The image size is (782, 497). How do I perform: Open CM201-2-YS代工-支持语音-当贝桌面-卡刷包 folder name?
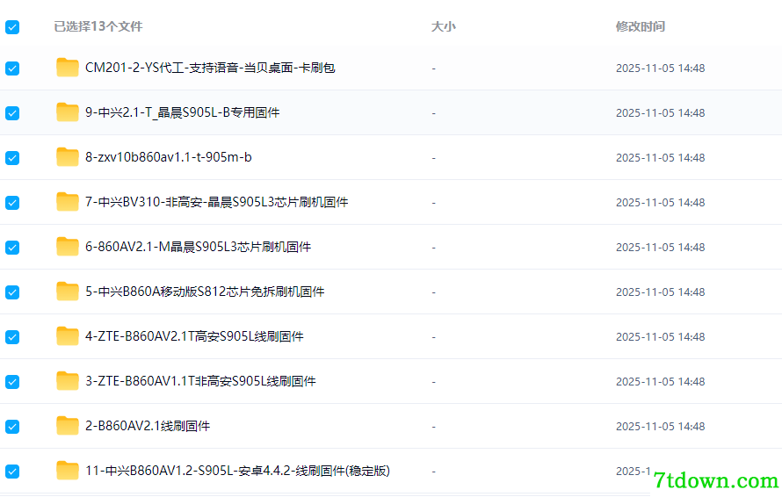[210, 68]
